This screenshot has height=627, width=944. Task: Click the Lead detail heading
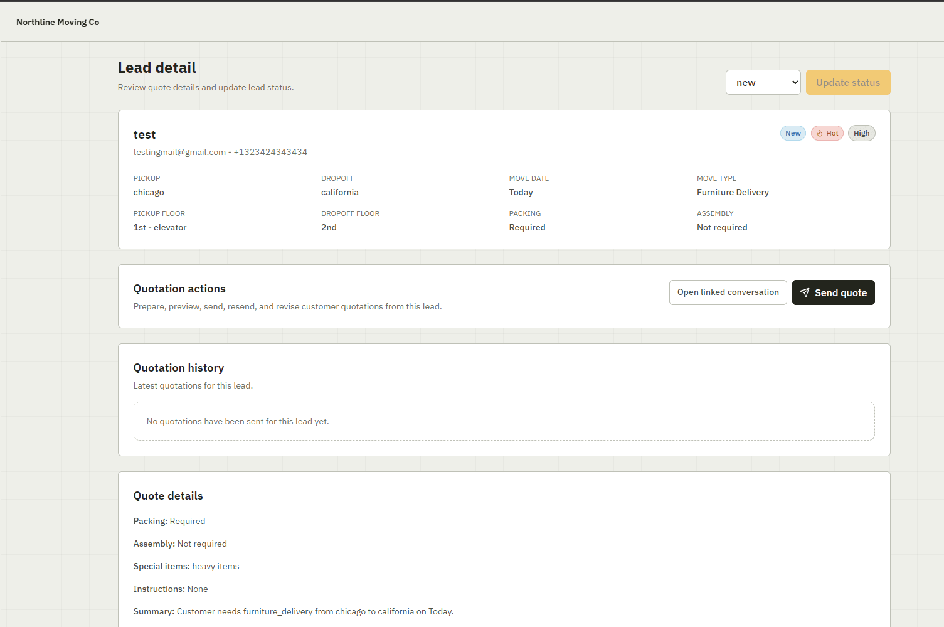pyautogui.click(x=157, y=67)
